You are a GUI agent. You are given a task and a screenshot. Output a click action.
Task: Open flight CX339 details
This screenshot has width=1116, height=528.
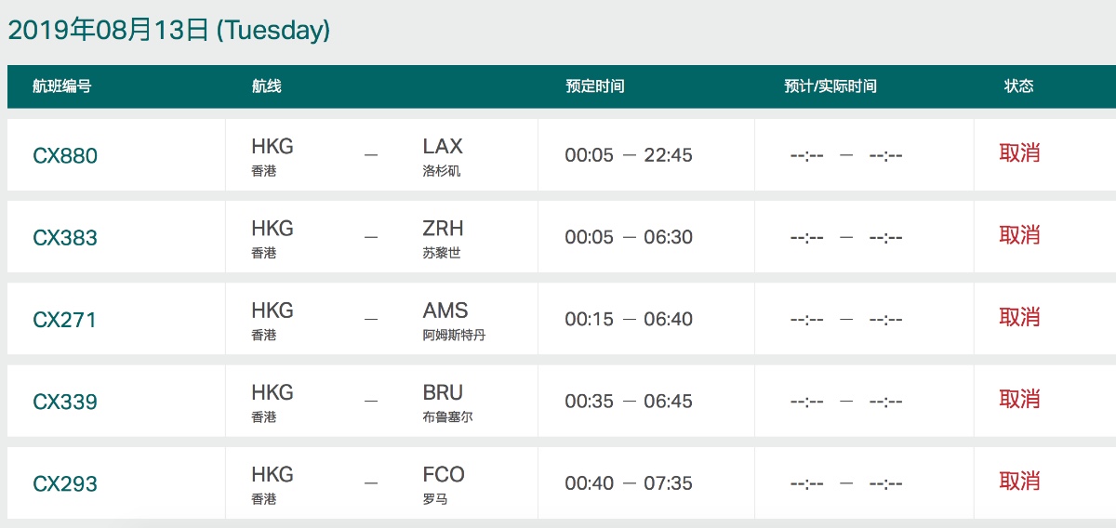65,402
